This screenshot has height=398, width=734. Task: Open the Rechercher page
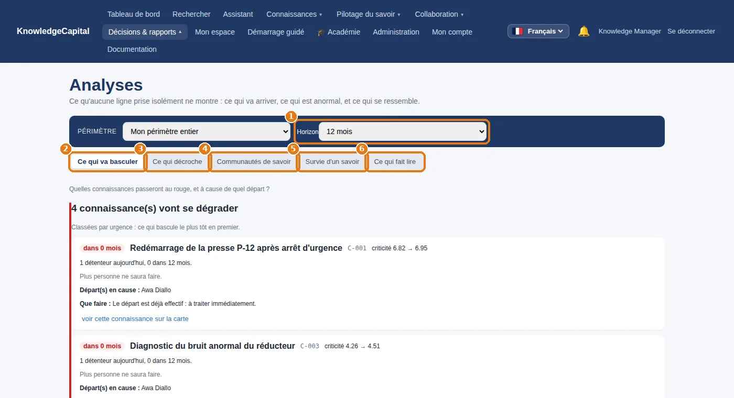click(191, 14)
